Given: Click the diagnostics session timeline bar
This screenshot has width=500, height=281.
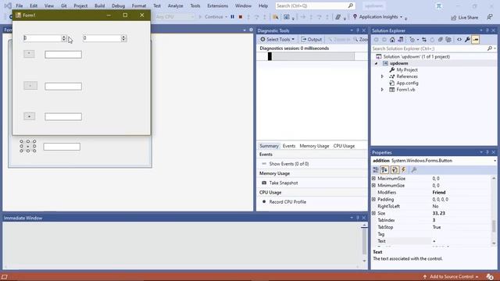Looking at the screenshot, I should tap(312, 56).
